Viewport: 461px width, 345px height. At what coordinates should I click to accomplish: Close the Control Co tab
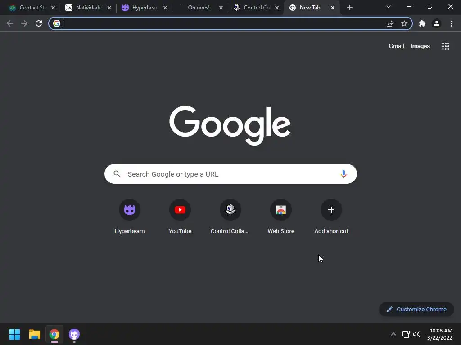pos(277,8)
